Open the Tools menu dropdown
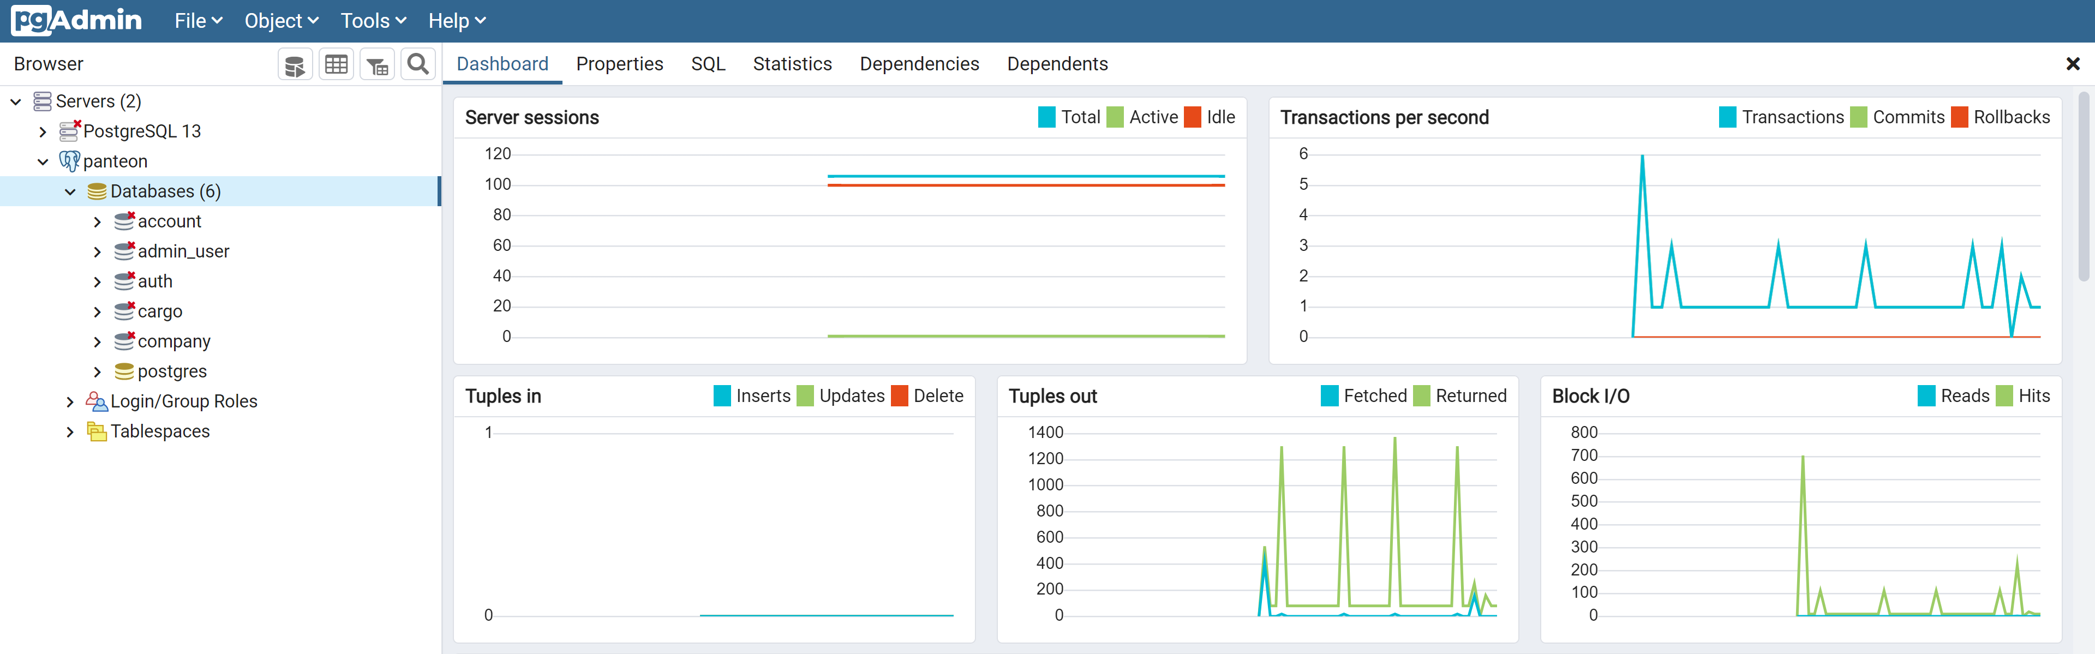Viewport: 2095px width, 654px height. [x=373, y=21]
